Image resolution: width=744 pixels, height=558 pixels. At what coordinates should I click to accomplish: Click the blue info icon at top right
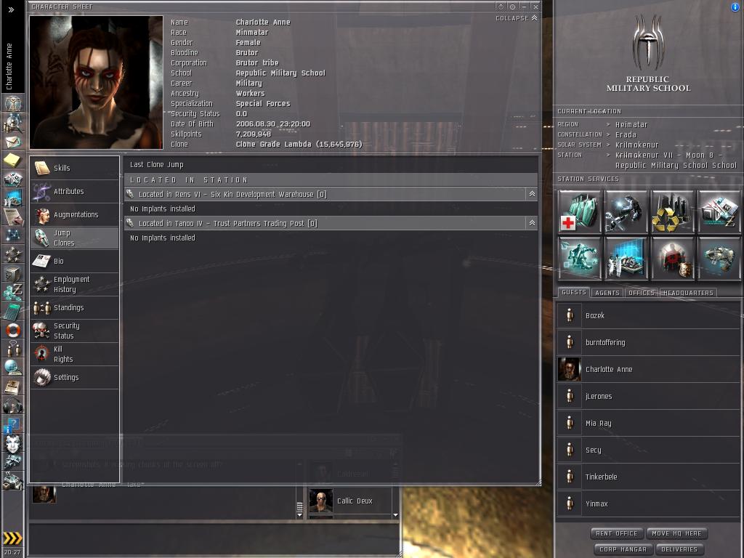(735, 7)
